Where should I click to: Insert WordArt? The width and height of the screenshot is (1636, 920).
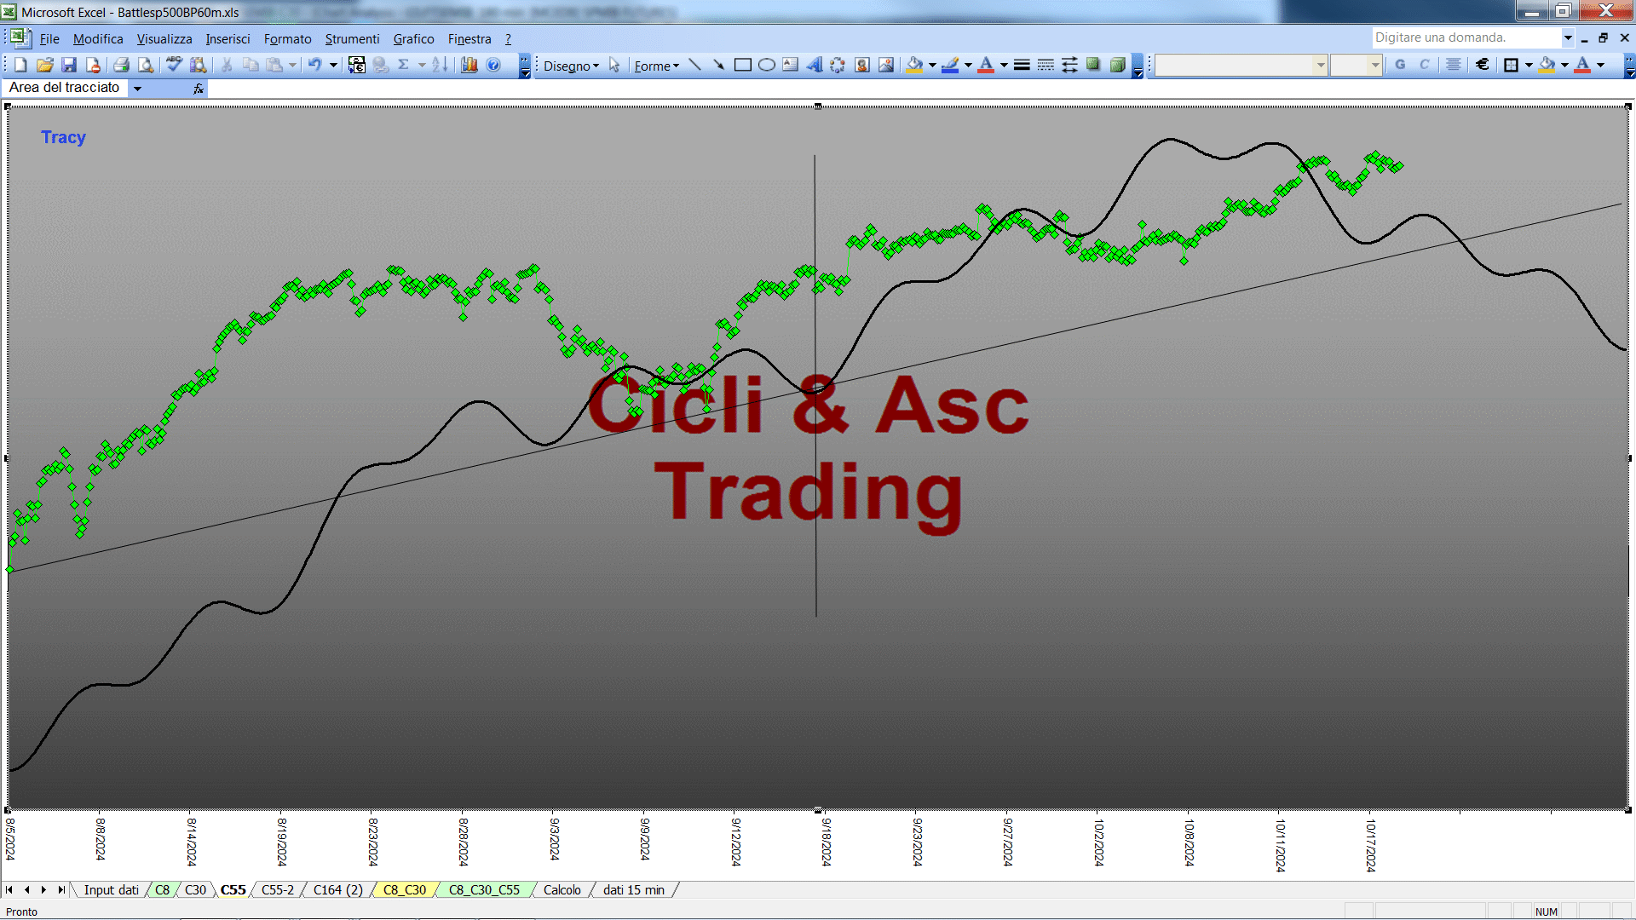(x=815, y=65)
